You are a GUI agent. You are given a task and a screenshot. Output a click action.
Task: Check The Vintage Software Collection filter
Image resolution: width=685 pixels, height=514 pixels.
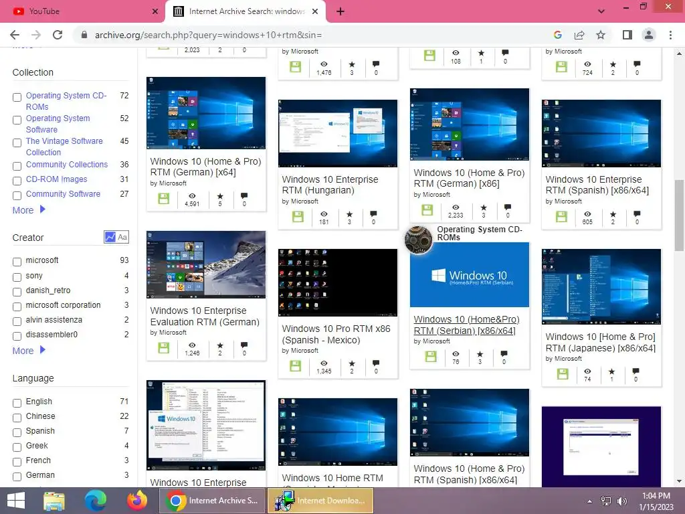17,143
